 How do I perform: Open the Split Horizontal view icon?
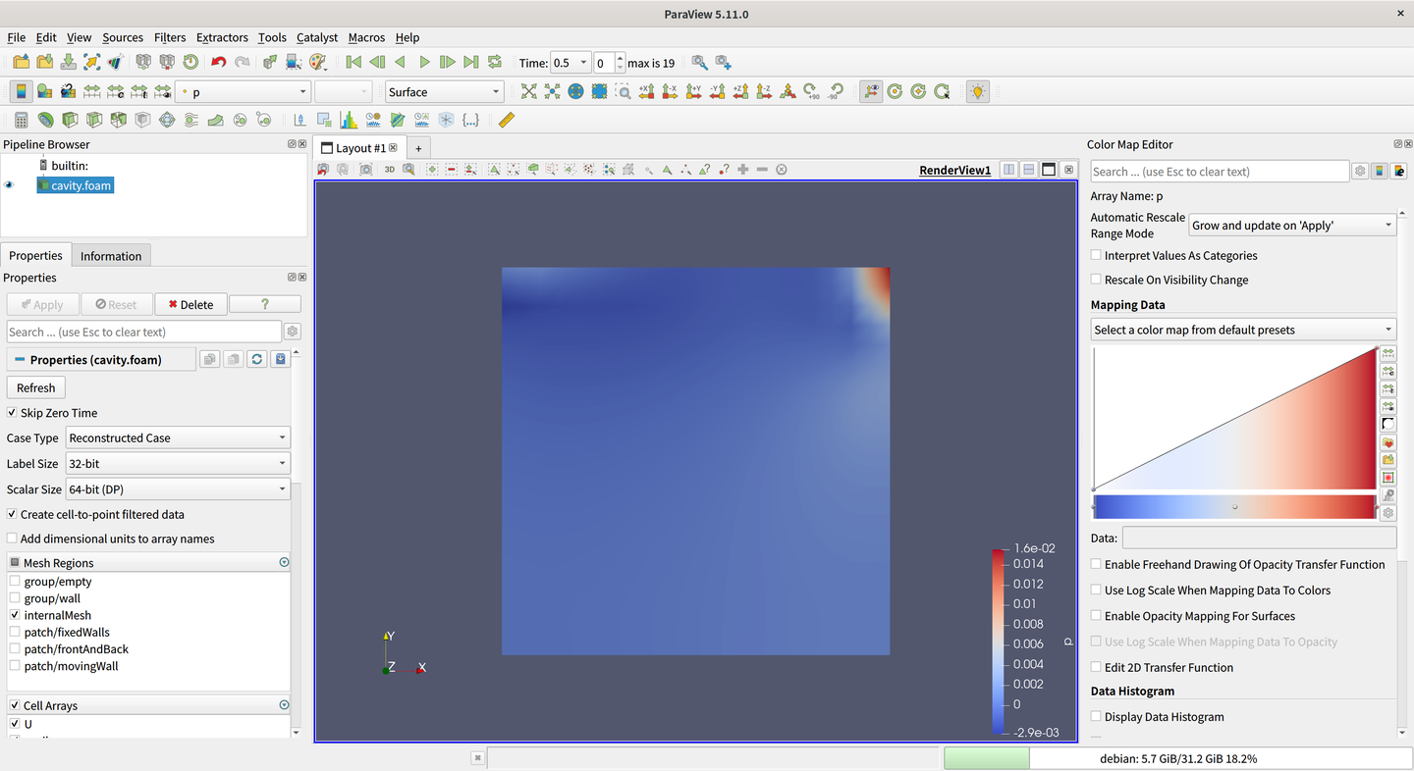pos(1008,169)
